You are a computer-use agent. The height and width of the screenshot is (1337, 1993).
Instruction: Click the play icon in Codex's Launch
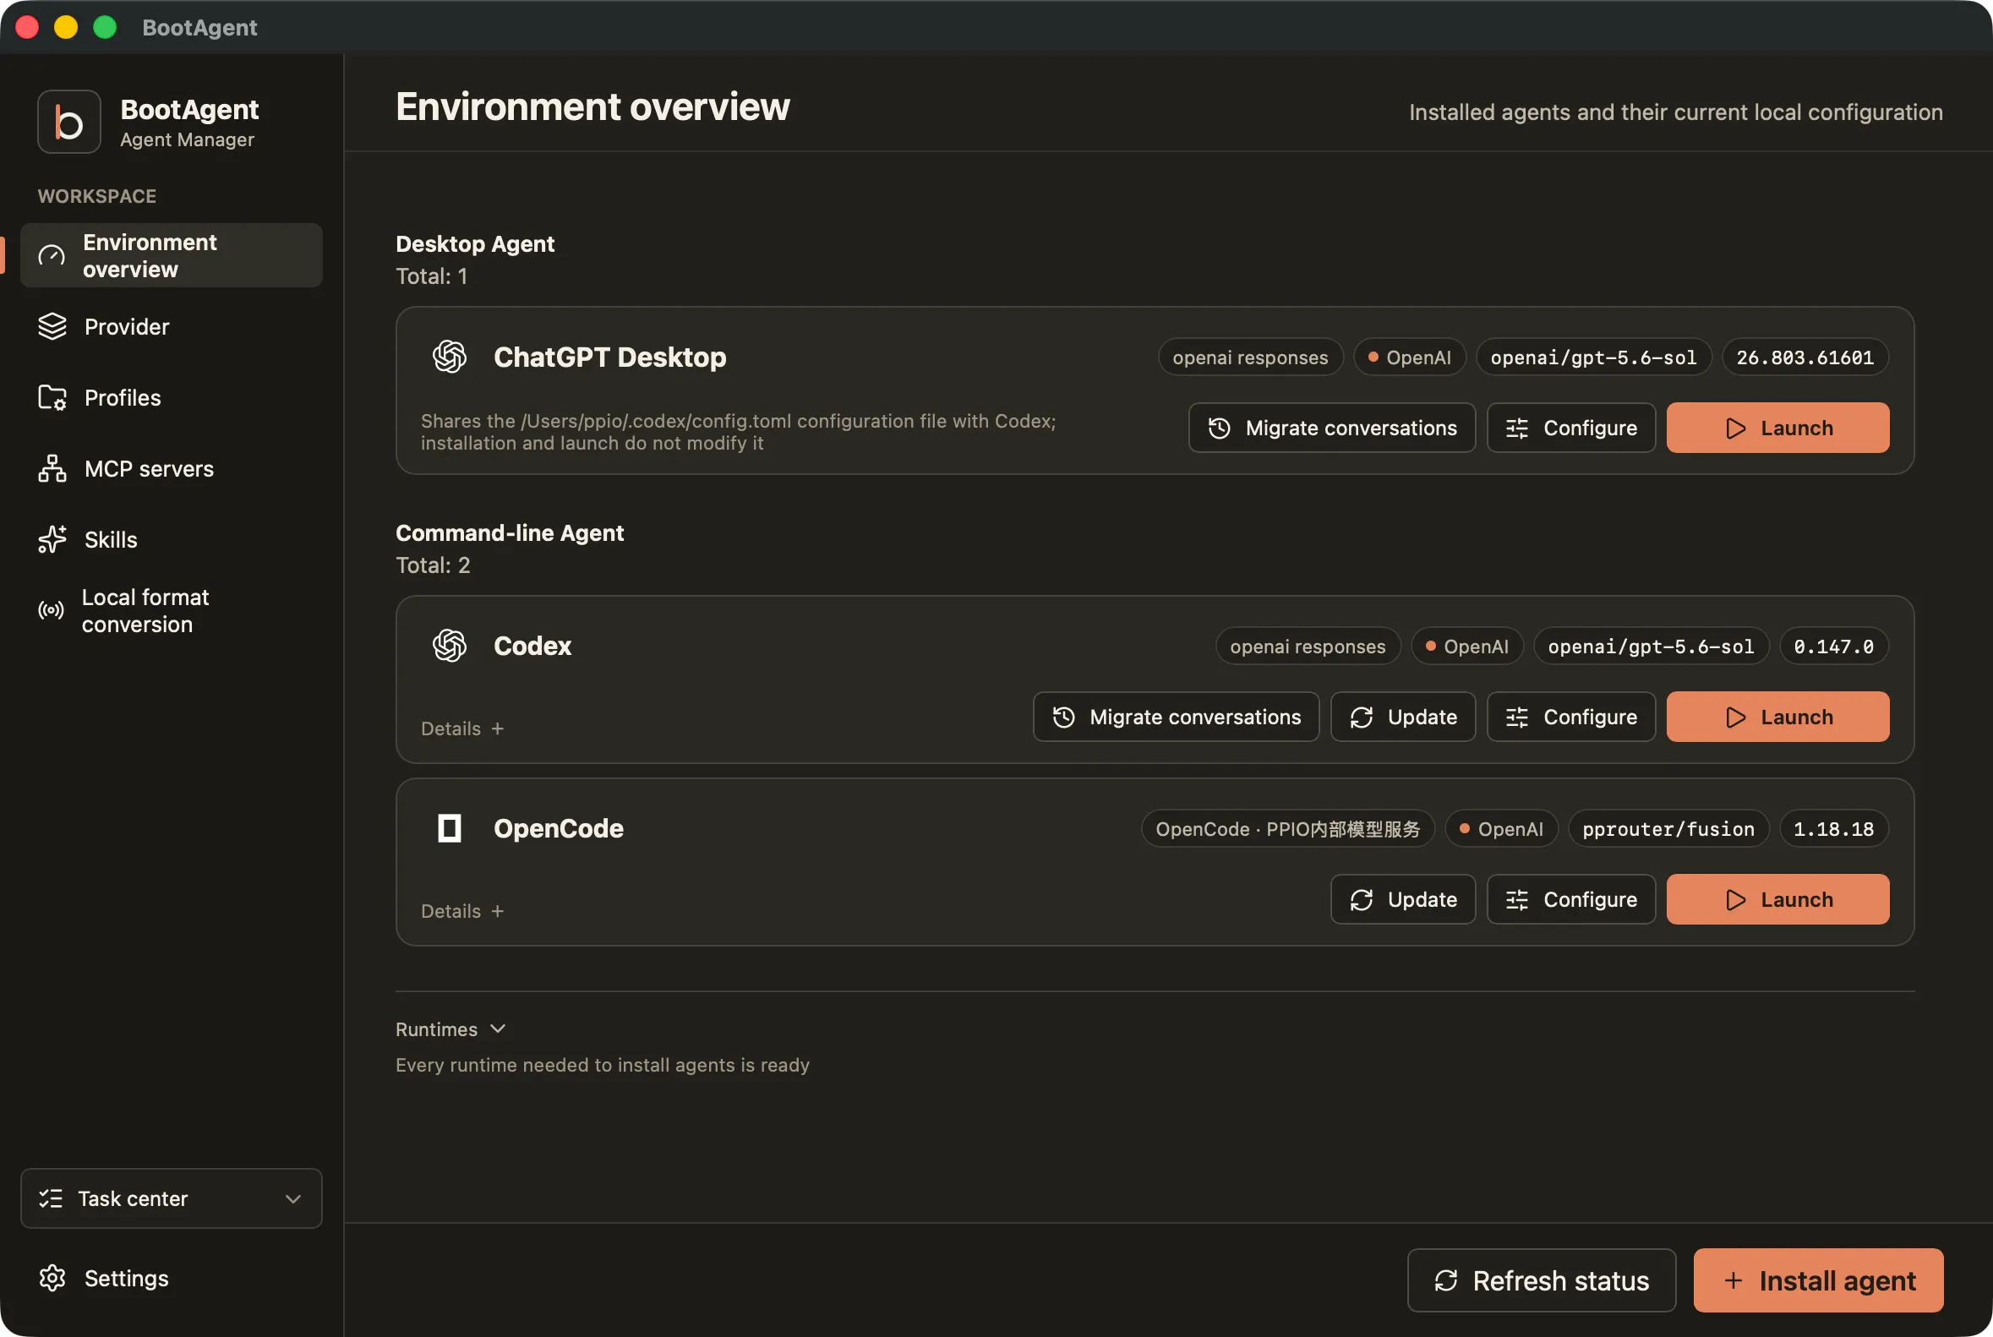click(1735, 718)
